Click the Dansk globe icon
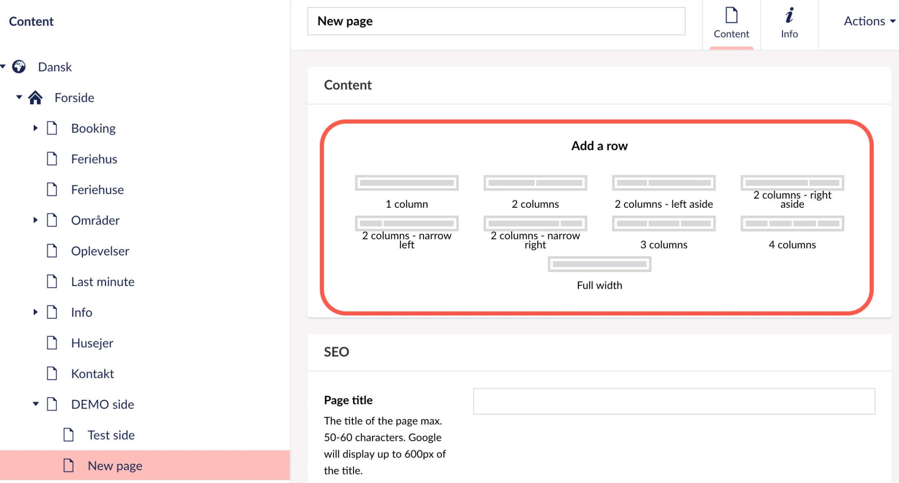The width and height of the screenshot is (899, 483). 19,67
